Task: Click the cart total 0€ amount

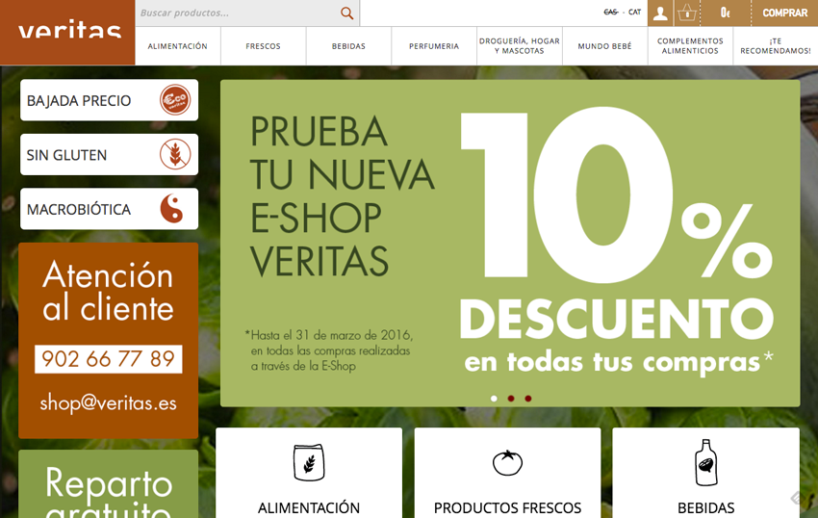Action: (x=726, y=13)
